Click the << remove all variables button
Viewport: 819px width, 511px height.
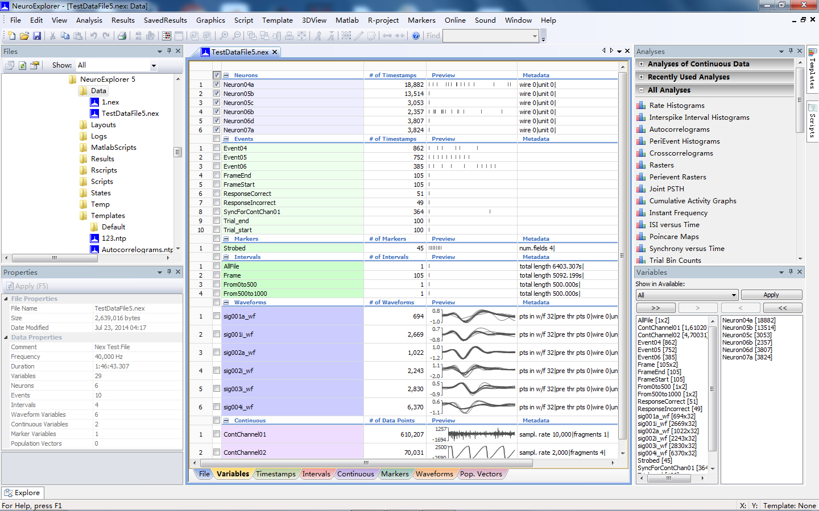(x=783, y=308)
